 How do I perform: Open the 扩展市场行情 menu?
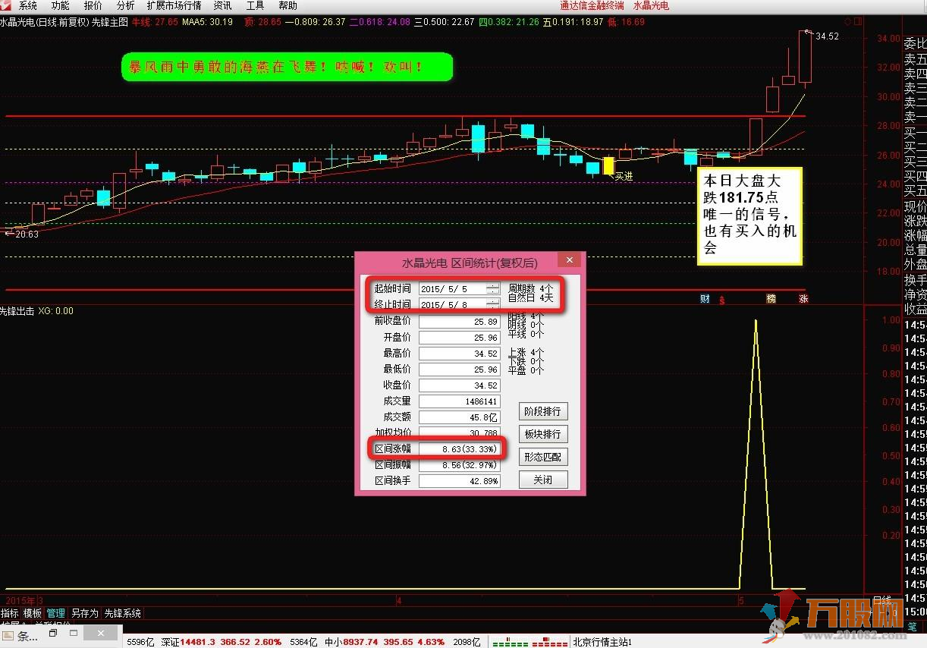pos(174,5)
